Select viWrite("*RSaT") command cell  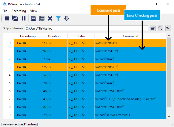tap(130, 67)
